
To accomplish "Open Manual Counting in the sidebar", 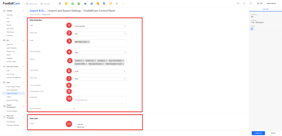I will click(x=12, y=100).
